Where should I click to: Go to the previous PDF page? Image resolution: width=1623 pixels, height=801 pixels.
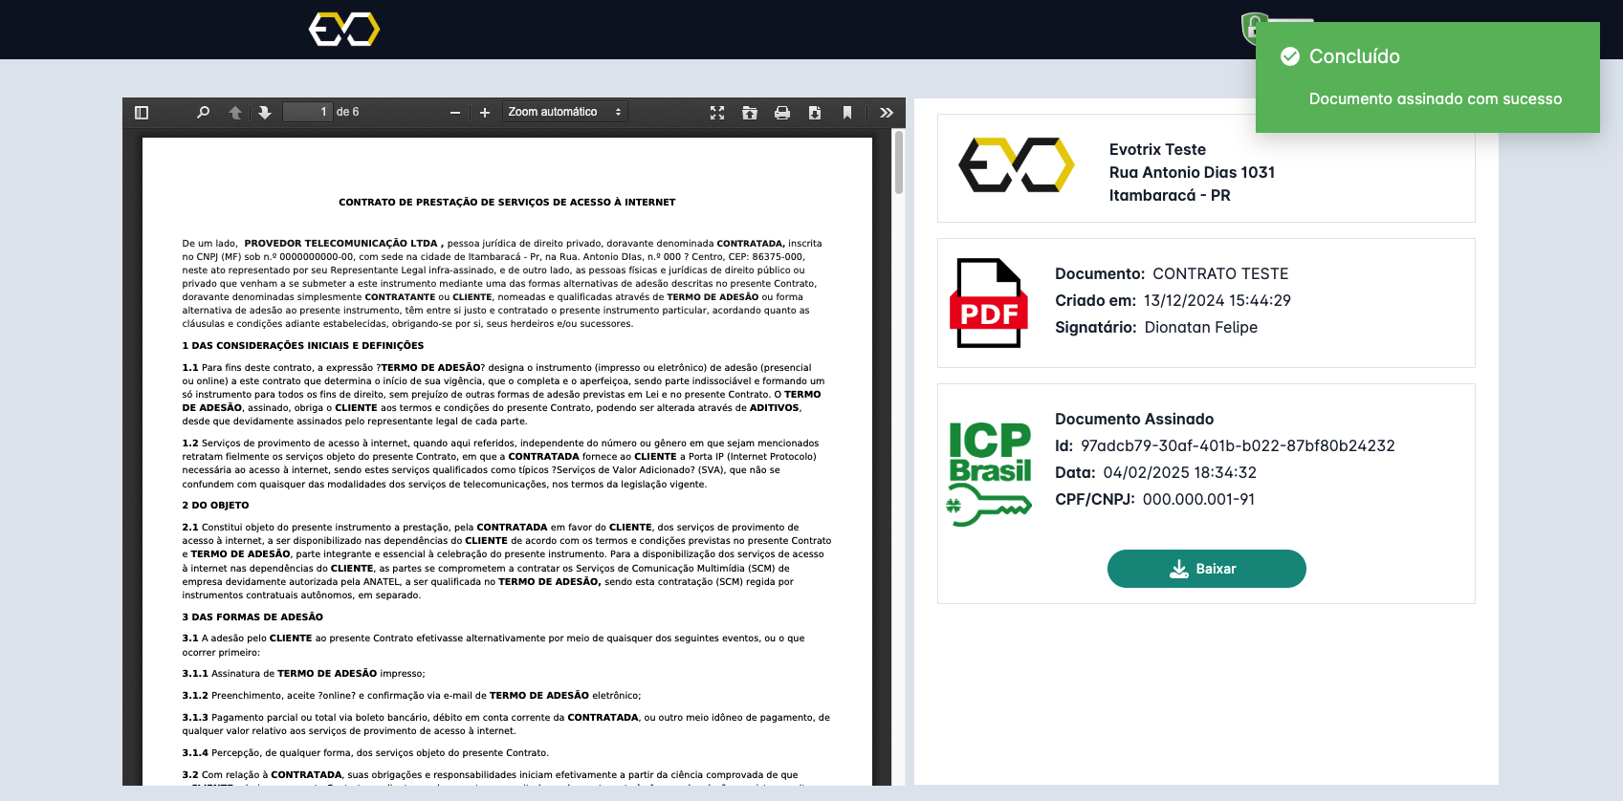point(235,113)
